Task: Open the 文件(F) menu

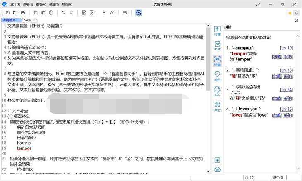Action: (15, 4)
